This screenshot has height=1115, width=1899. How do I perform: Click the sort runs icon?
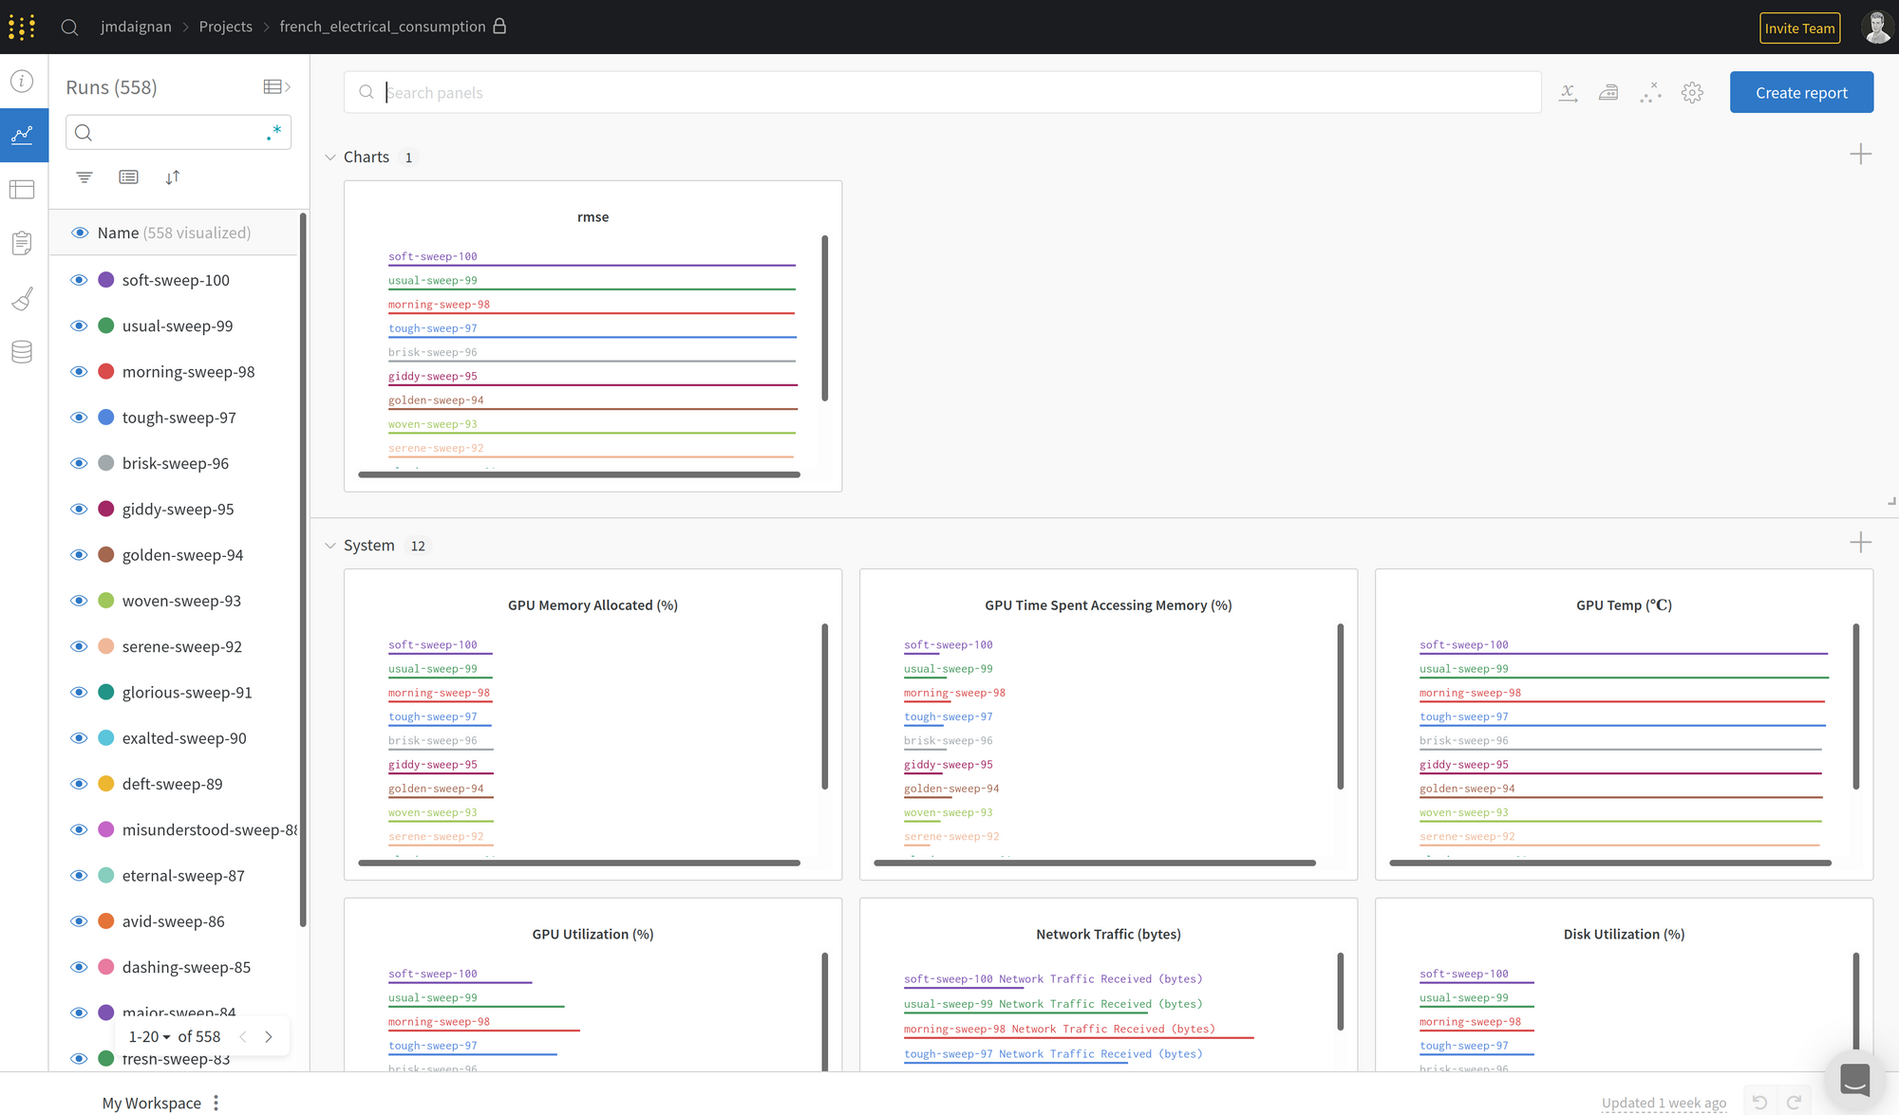point(172,177)
